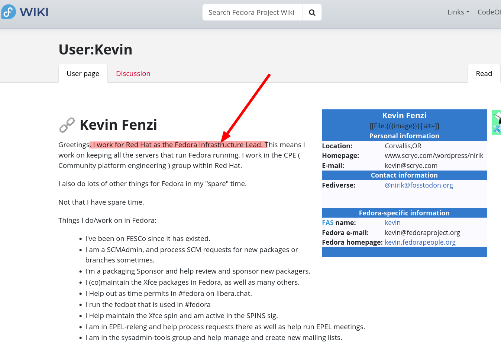Click the SCMAdmin bullet item
This screenshot has height=357, width=501.
tap(192, 255)
